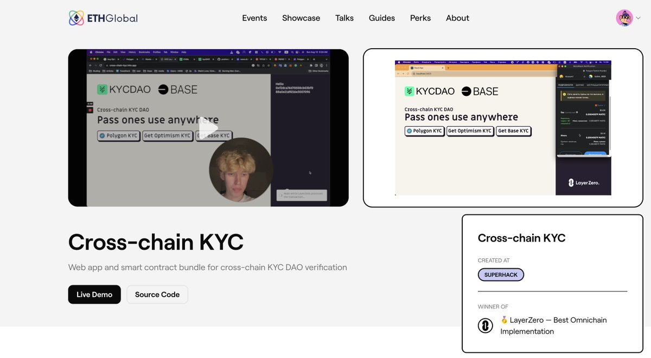Click the Cross-chain KYC sidebar card title
The image size is (651, 358).
pyautogui.click(x=522, y=238)
